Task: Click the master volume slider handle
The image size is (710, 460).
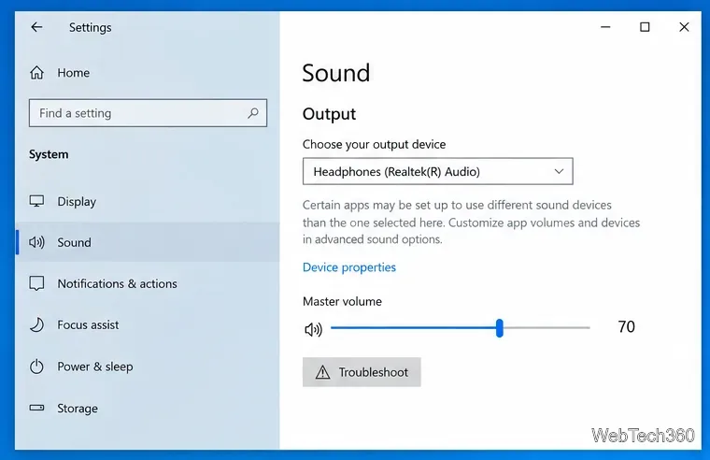Action: (500, 327)
